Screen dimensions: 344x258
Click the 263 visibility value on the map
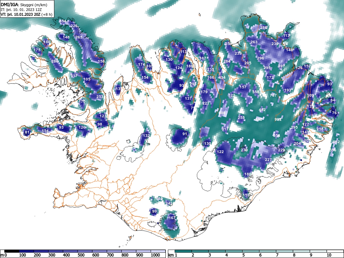pos(254,42)
